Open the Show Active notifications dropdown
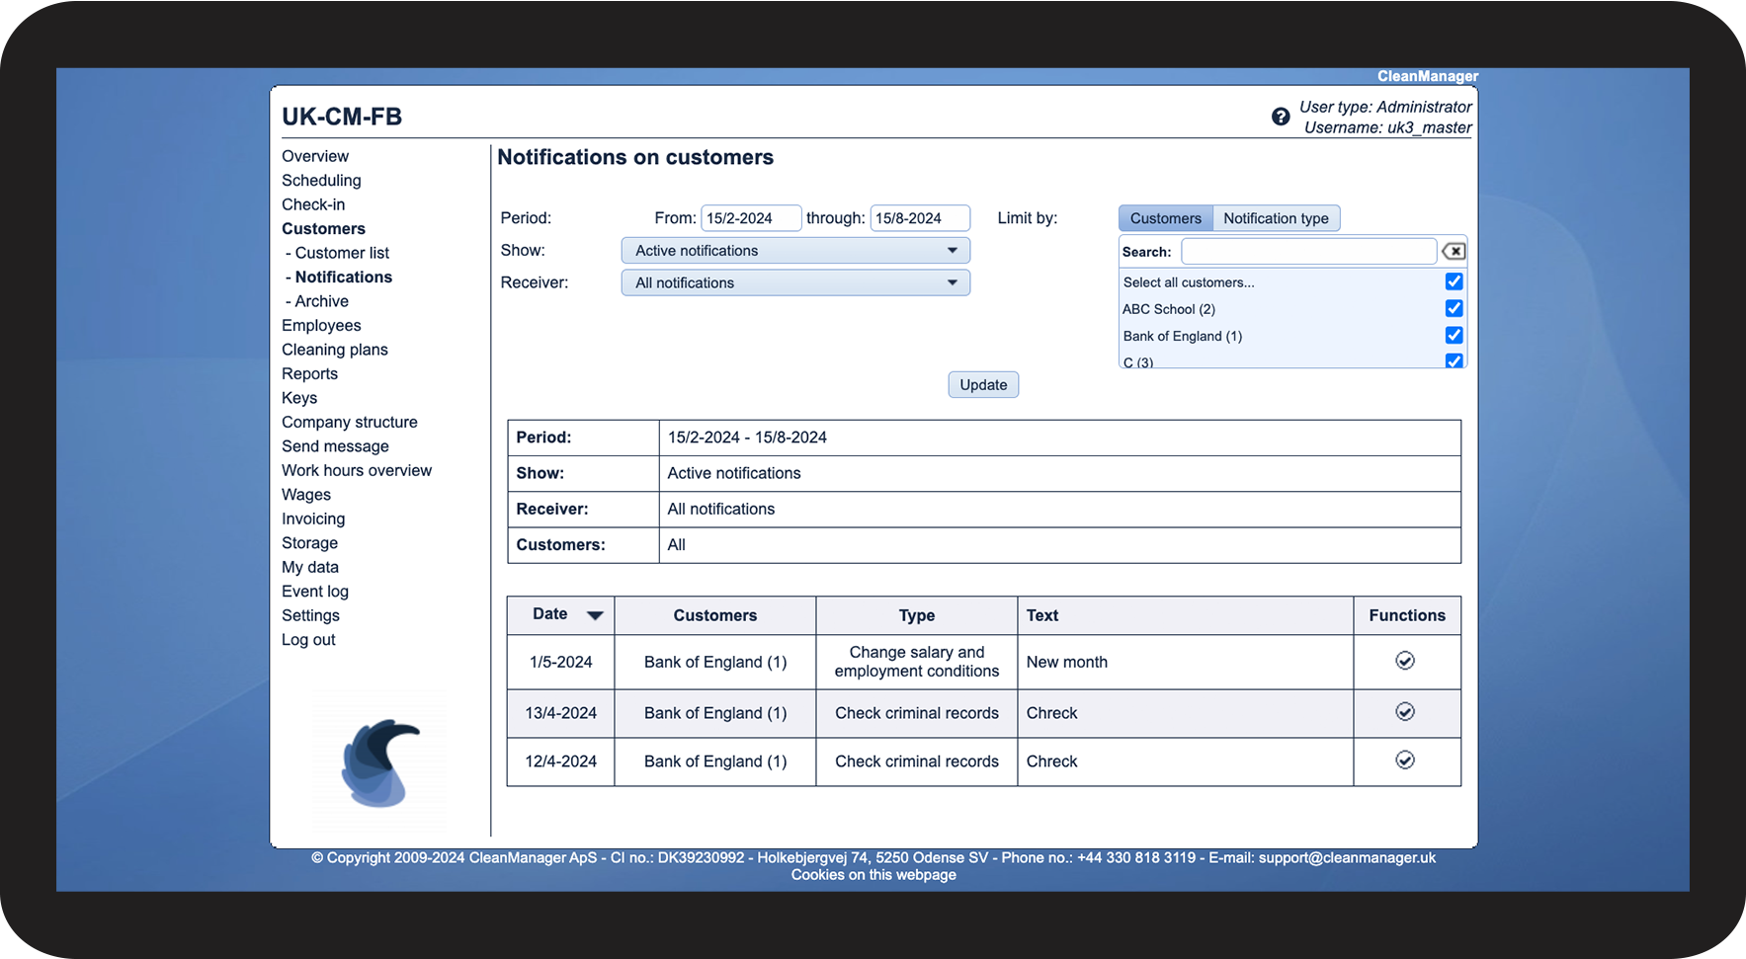This screenshot has width=1746, height=959. click(x=795, y=251)
